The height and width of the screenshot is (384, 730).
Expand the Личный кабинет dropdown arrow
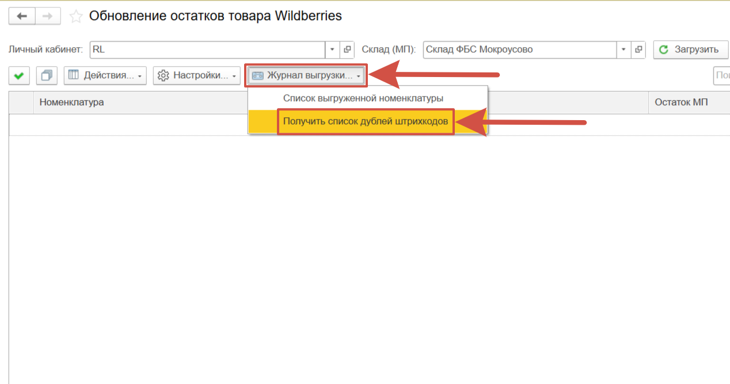(333, 49)
